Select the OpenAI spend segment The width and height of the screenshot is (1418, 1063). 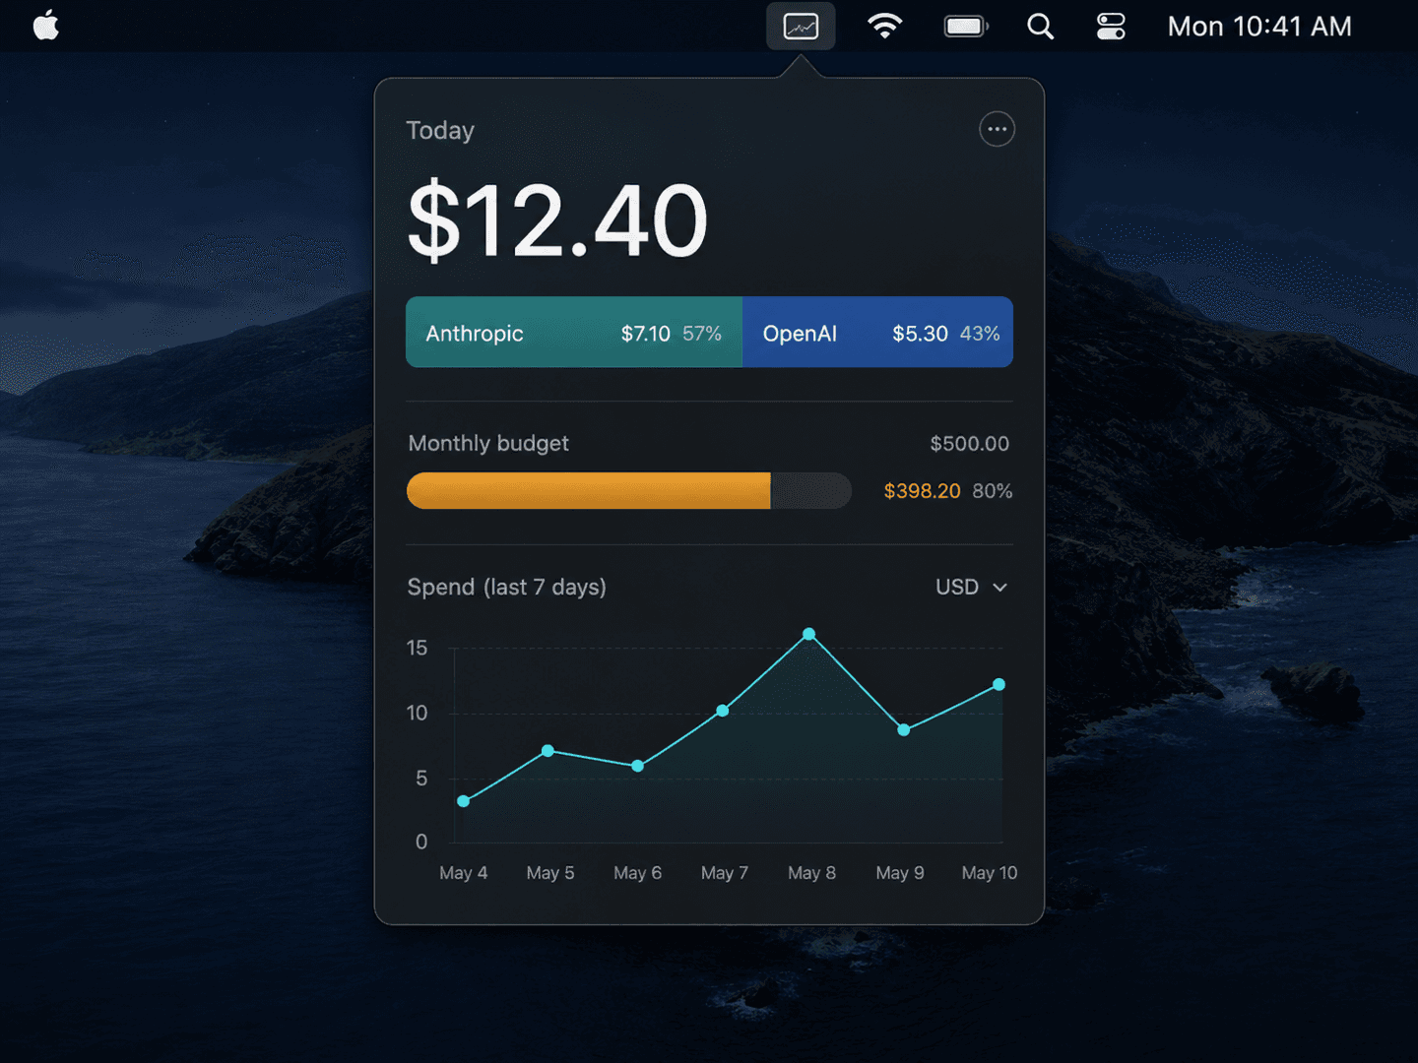(877, 333)
